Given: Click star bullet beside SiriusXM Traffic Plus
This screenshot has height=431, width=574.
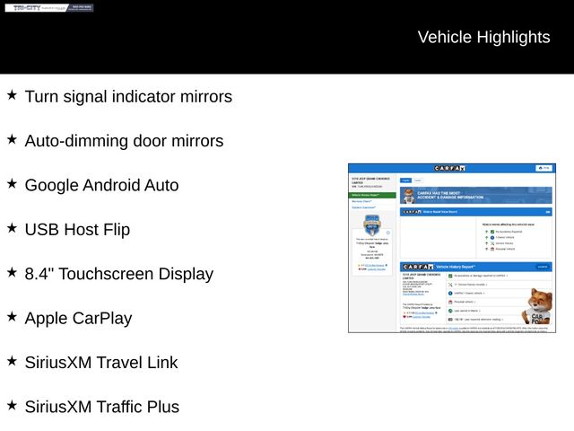Looking at the screenshot, I should pyautogui.click(x=12, y=405).
